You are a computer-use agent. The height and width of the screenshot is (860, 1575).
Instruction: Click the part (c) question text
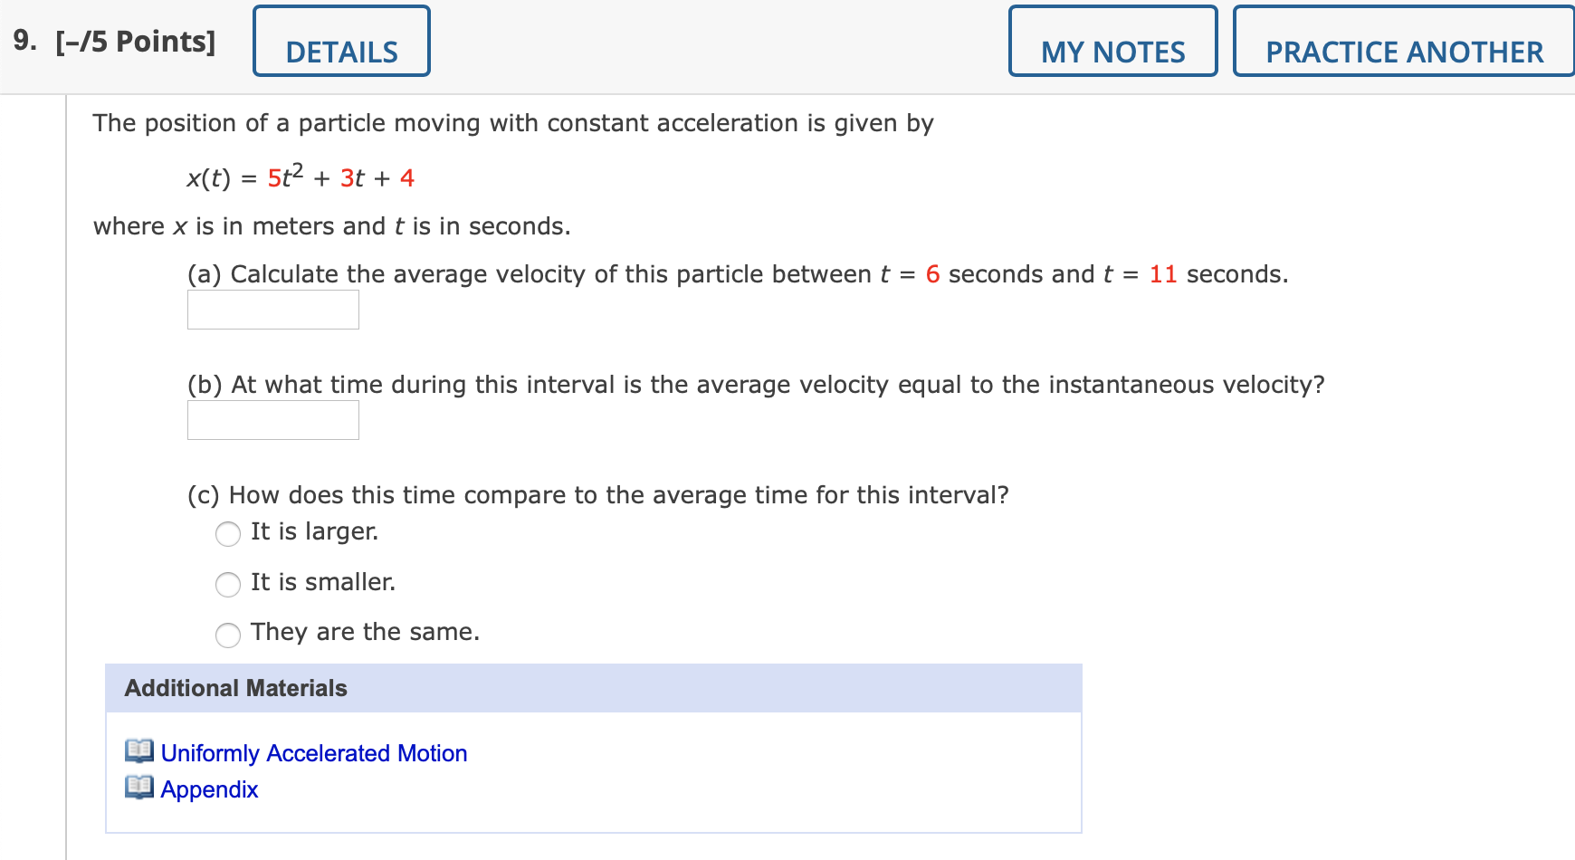pyautogui.click(x=597, y=494)
